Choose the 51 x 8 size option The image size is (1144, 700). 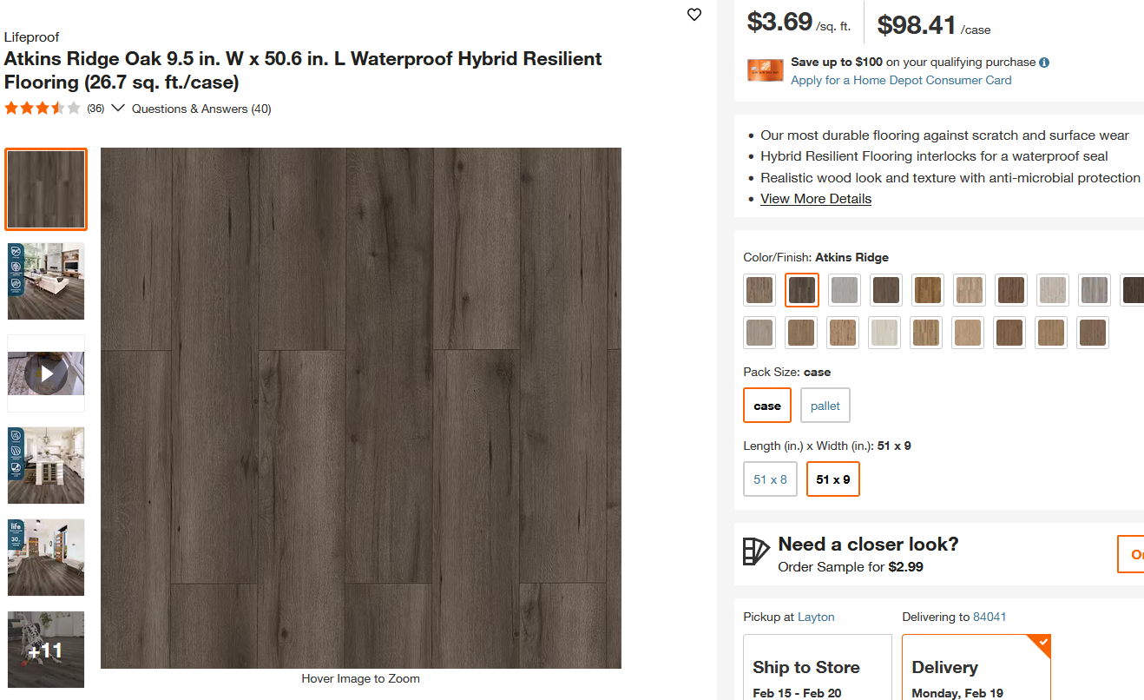770,479
